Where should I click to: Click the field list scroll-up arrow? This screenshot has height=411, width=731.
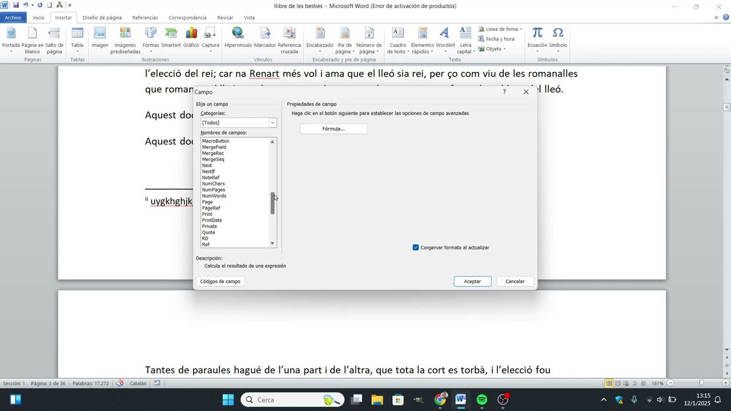272,142
